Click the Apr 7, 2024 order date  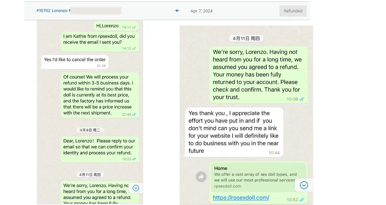pyautogui.click(x=202, y=11)
